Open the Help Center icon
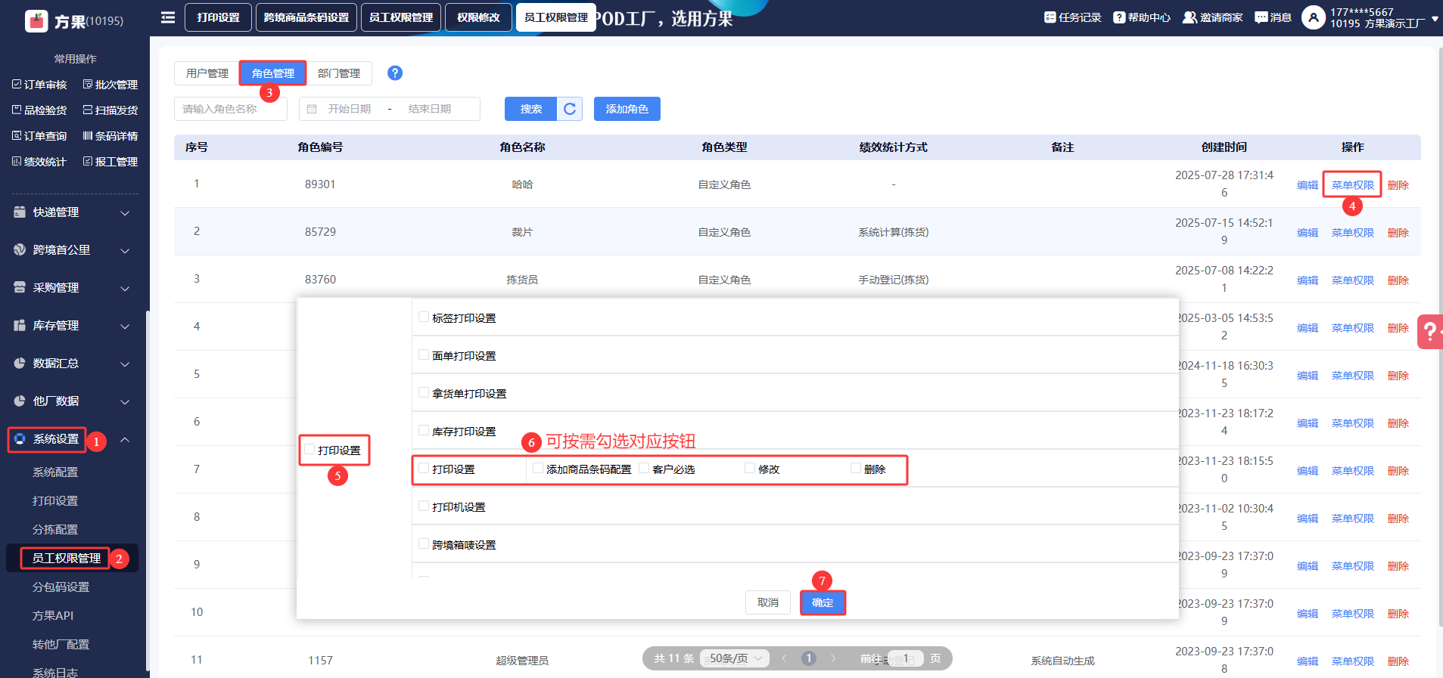Viewport: 1443px width, 678px height. click(x=1119, y=17)
